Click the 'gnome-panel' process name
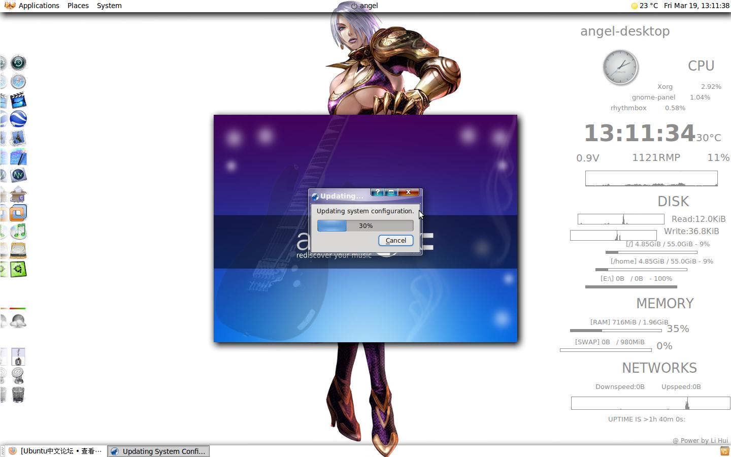The image size is (731, 457). point(653,97)
